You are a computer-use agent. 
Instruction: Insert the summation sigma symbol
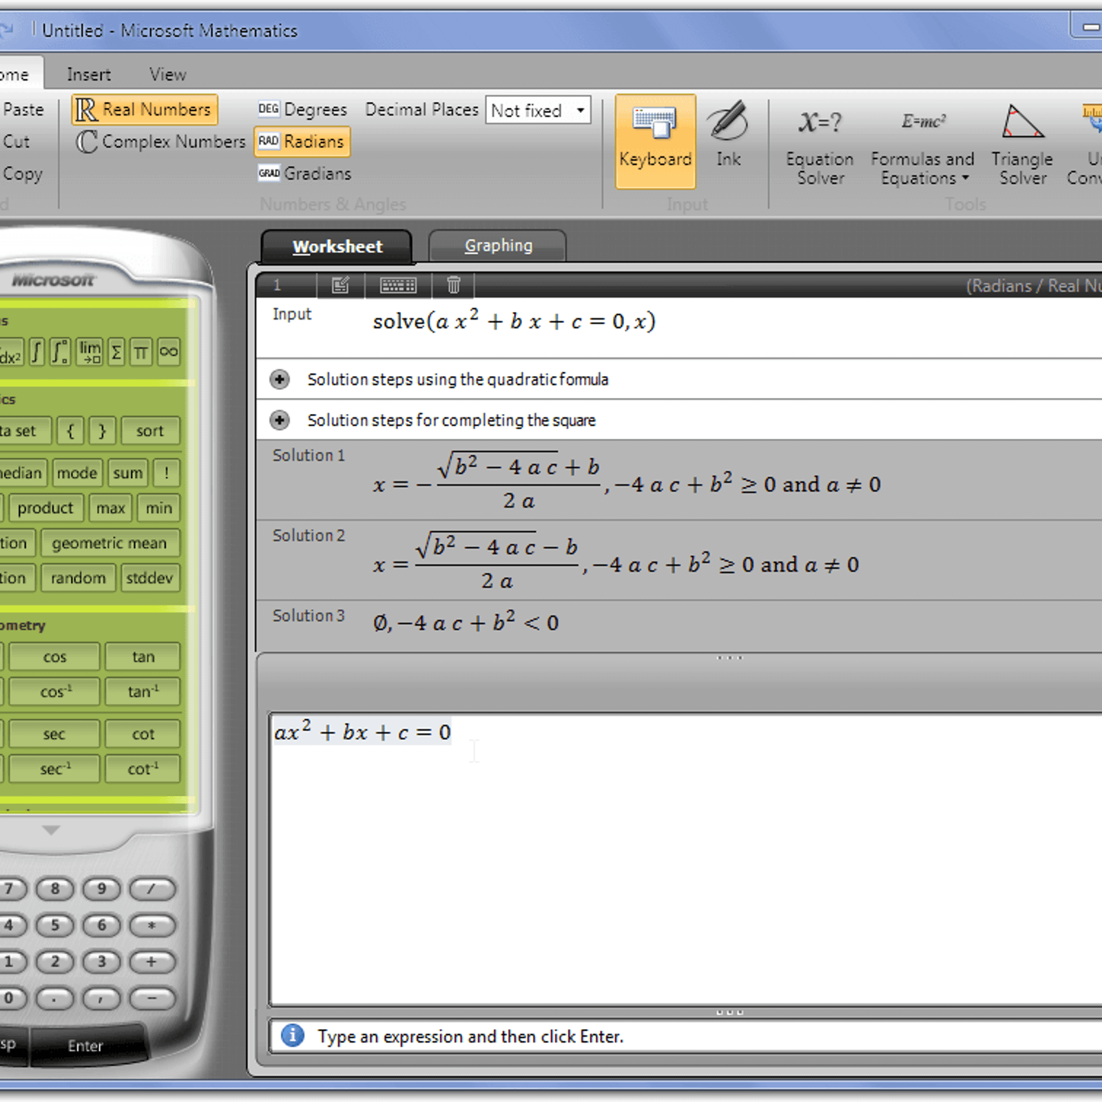click(x=116, y=352)
